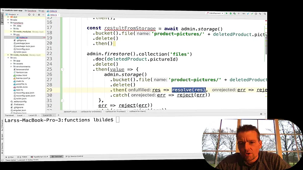Image resolution: width=303 pixels, height=170 pixels.
Task: Commit changes with green checkmark icon
Action: (x=252, y=14)
